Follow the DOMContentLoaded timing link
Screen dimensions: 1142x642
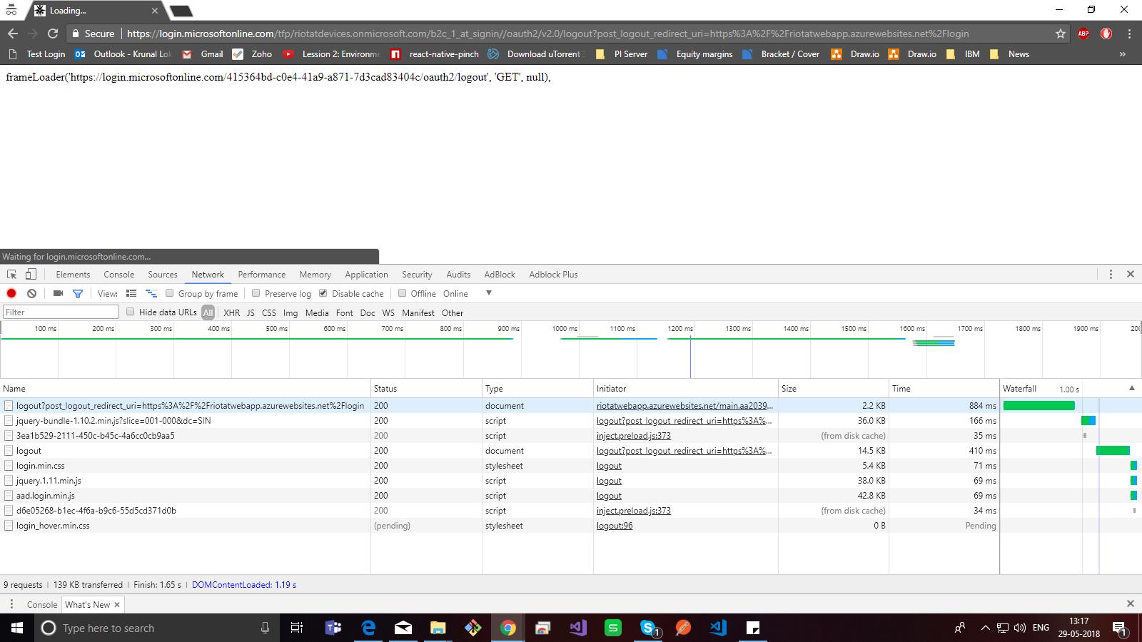pos(244,584)
